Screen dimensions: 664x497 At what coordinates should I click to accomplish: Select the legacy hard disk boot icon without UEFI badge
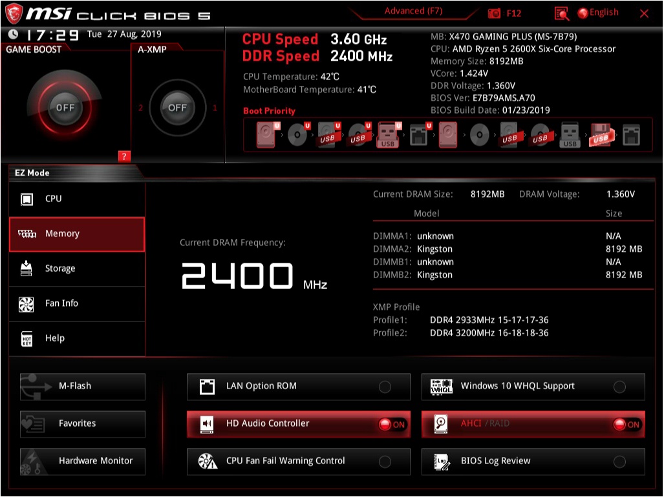coord(448,135)
